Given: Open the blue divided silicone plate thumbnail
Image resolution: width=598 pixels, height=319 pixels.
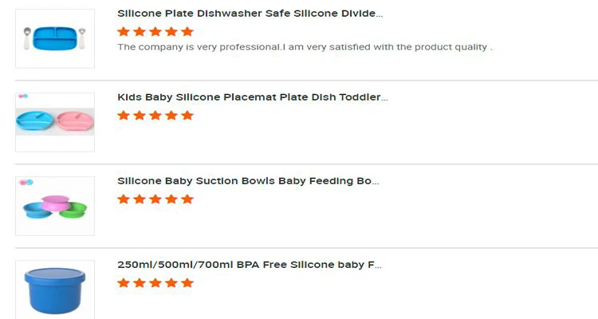Looking at the screenshot, I should [55, 38].
